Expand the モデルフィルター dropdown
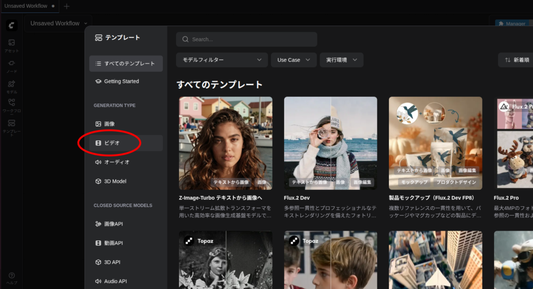The image size is (533, 289). point(222,60)
